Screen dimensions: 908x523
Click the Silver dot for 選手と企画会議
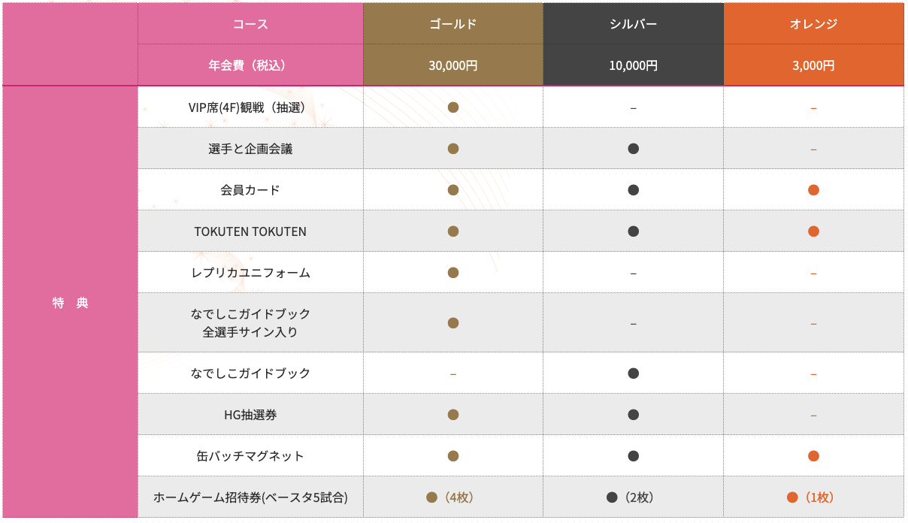click(x=634, y=149)
